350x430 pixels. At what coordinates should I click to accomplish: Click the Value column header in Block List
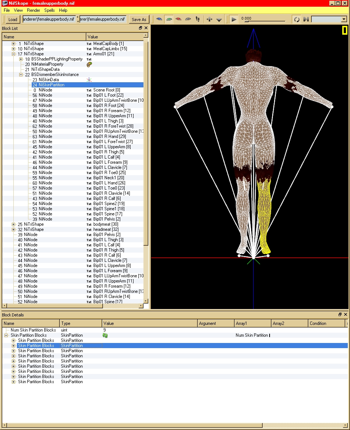click(115, 37)
